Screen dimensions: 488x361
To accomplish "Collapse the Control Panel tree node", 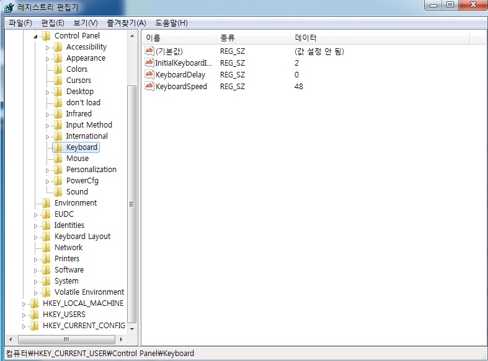I will point(35,36).
